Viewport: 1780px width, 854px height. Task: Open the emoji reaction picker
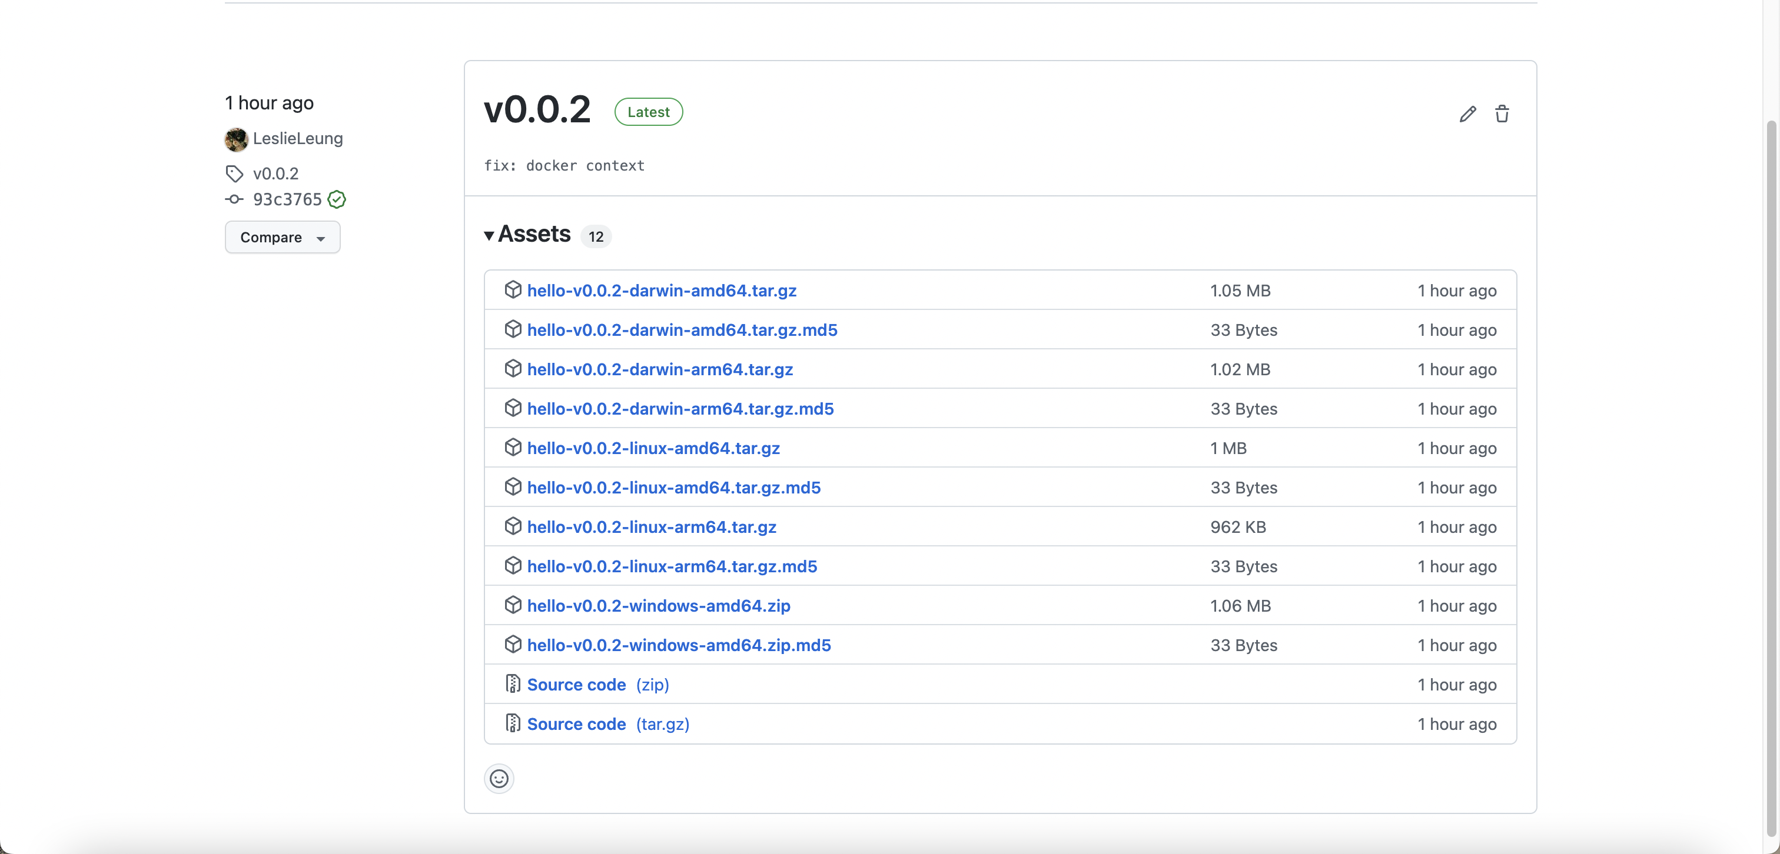pos(499,779)
